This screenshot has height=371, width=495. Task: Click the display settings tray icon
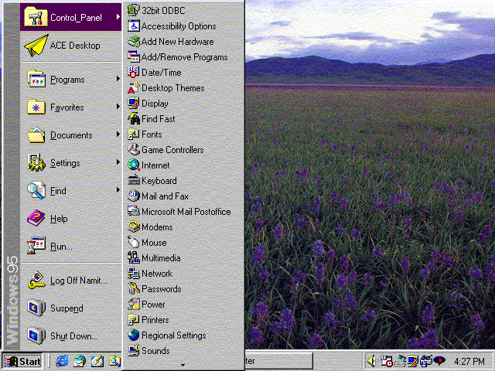(412, 361)
